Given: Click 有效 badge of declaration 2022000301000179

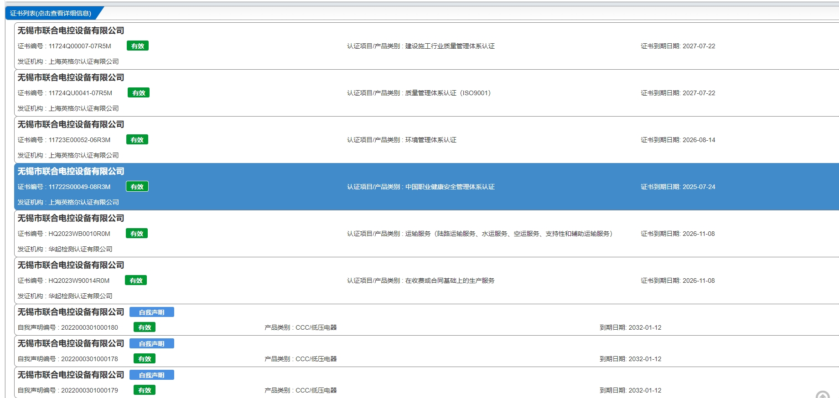Looking at the screenshot, I should pos(145,390).
